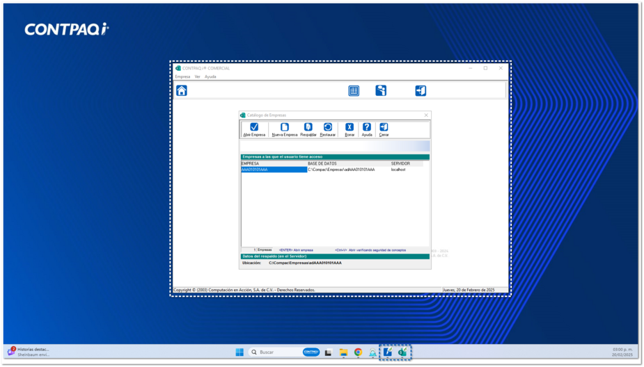Click the Home icon in main toolbar
The height and width of the screenshot is (367, 644).
(182, 91)
